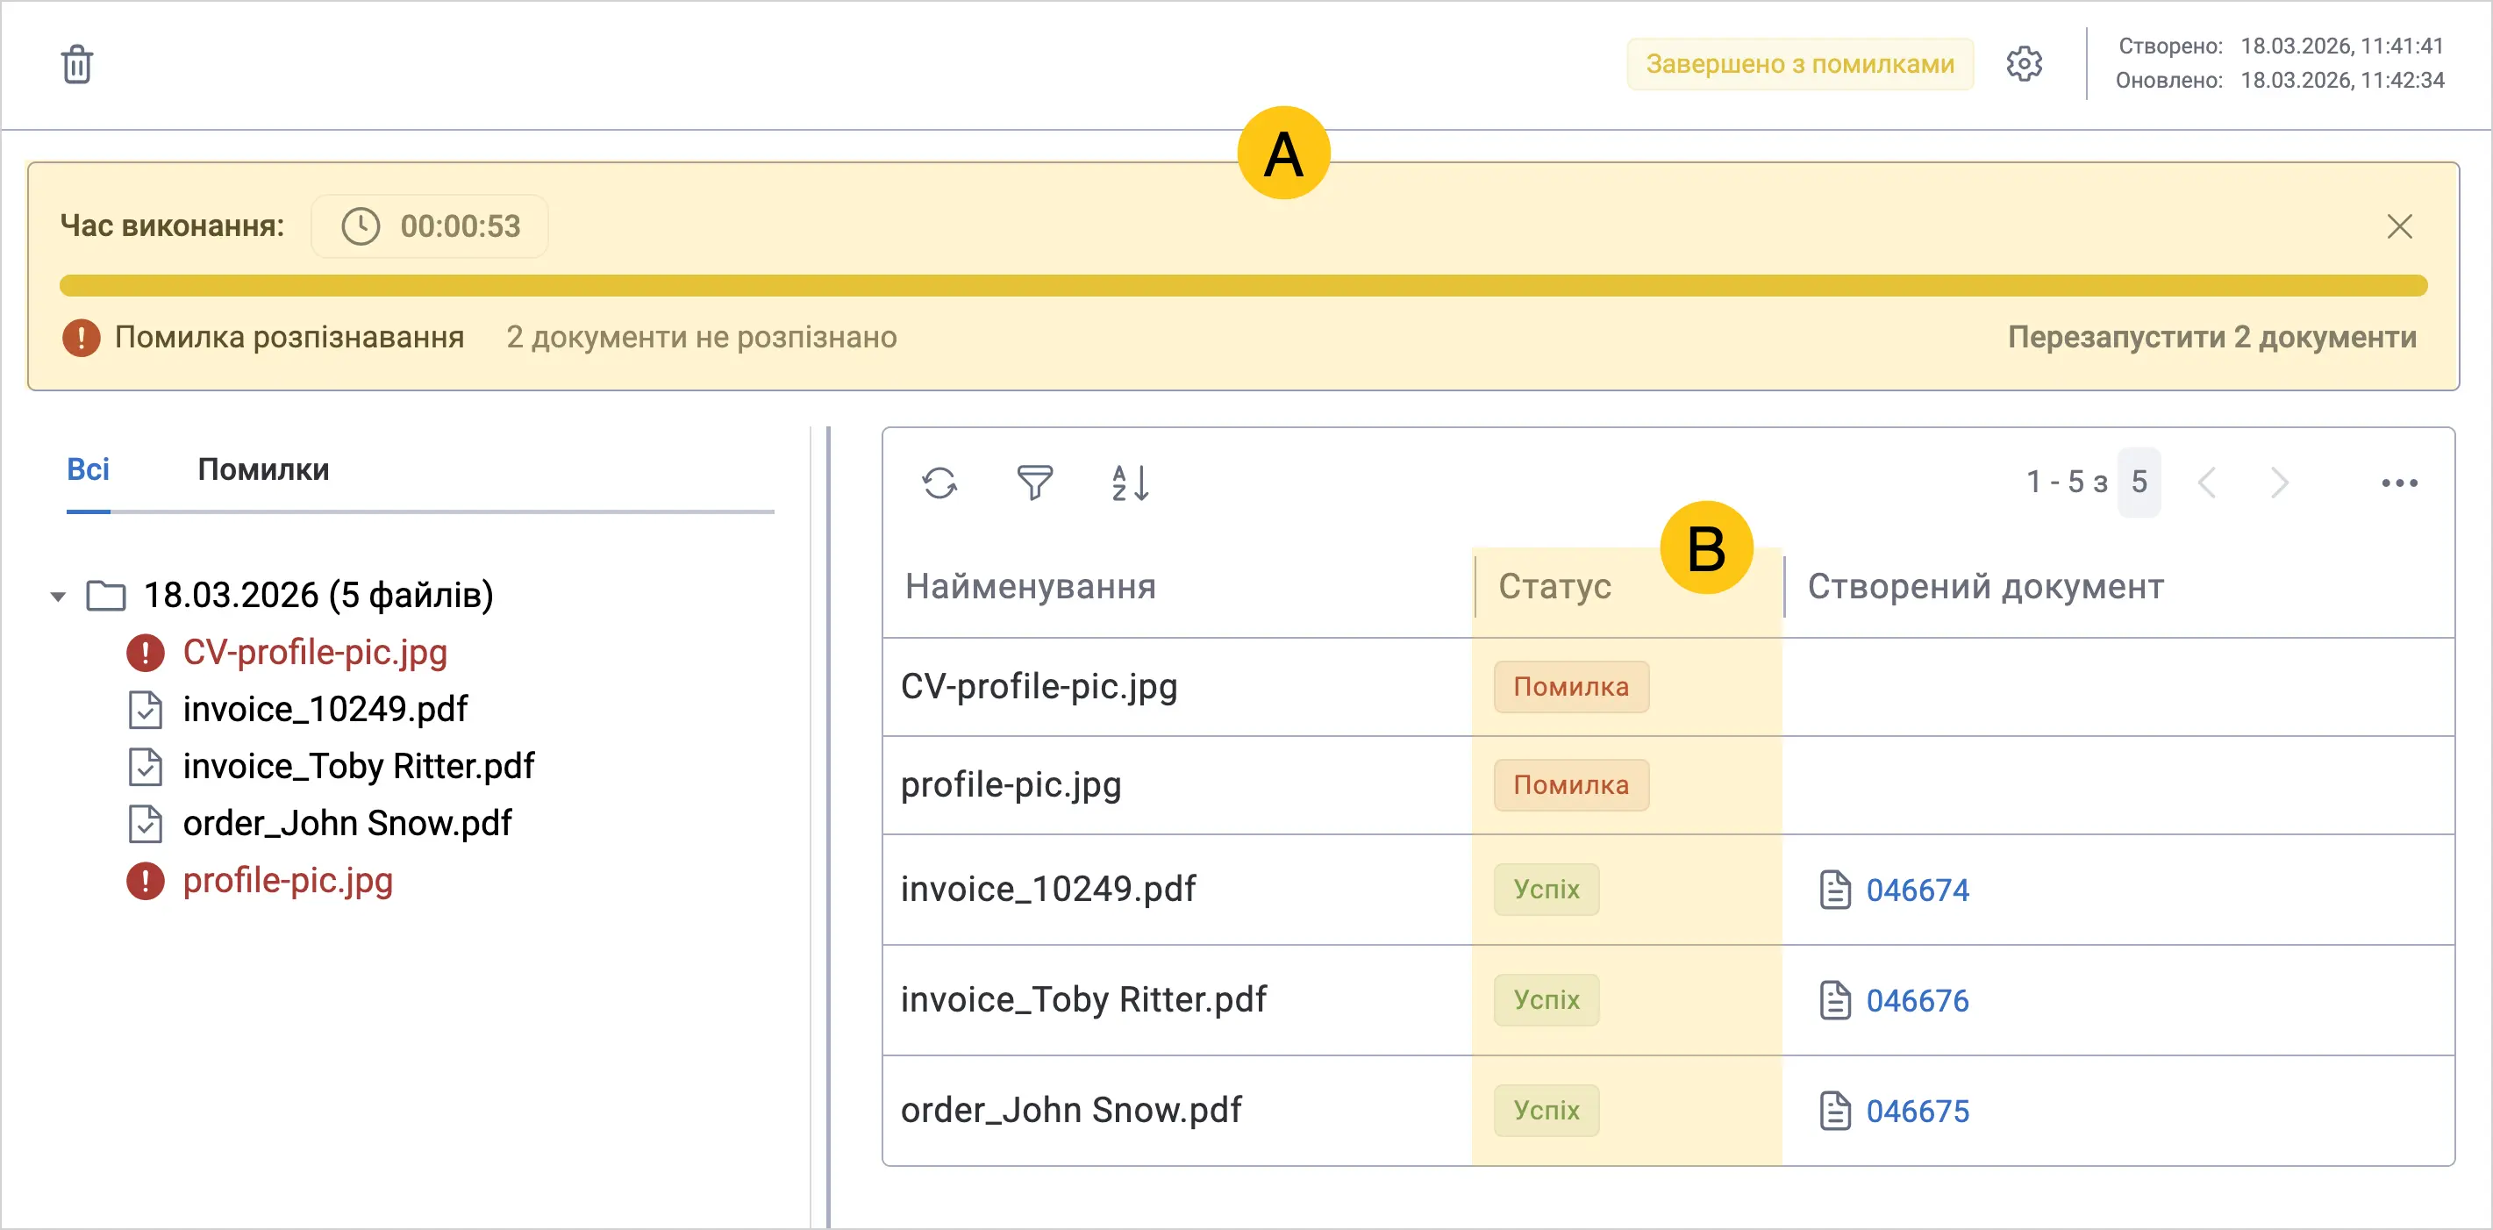Click document icon beside 046676

[1835, 999]
